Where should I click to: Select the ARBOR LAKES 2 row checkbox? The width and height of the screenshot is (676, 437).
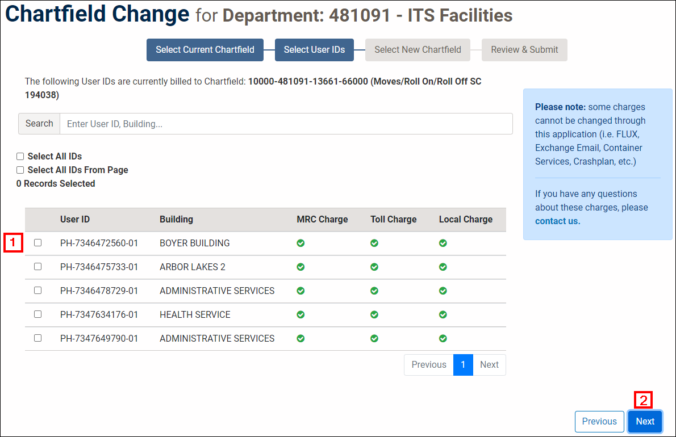pos(38,267)
